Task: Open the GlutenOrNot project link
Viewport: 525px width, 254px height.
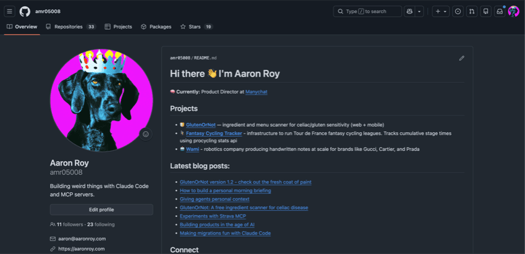Action: coord(201,125)
